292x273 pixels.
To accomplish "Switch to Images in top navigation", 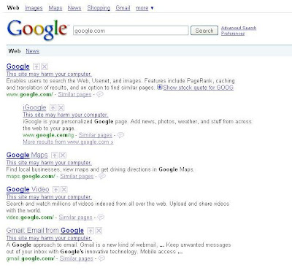I will [x=34, y=8].
